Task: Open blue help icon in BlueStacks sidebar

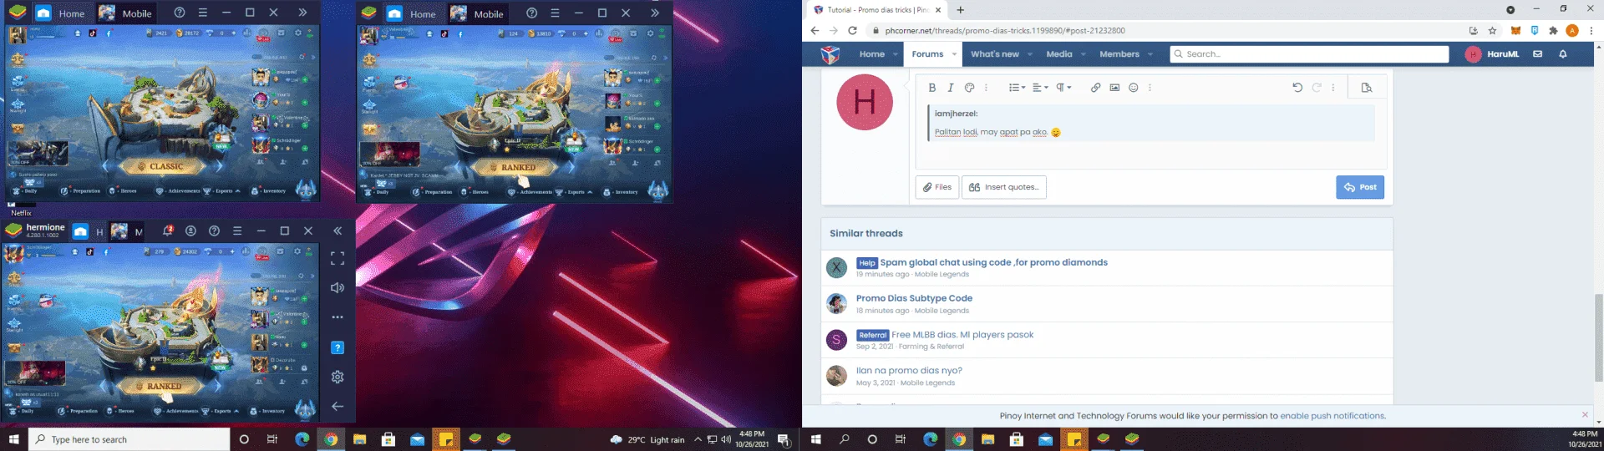Action: tap(338, 347)
